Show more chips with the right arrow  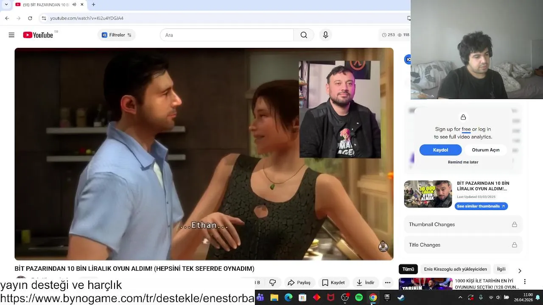(520, 271)
